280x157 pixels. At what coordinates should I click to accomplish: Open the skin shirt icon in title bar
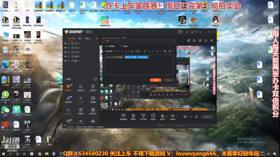coord(196,32)
